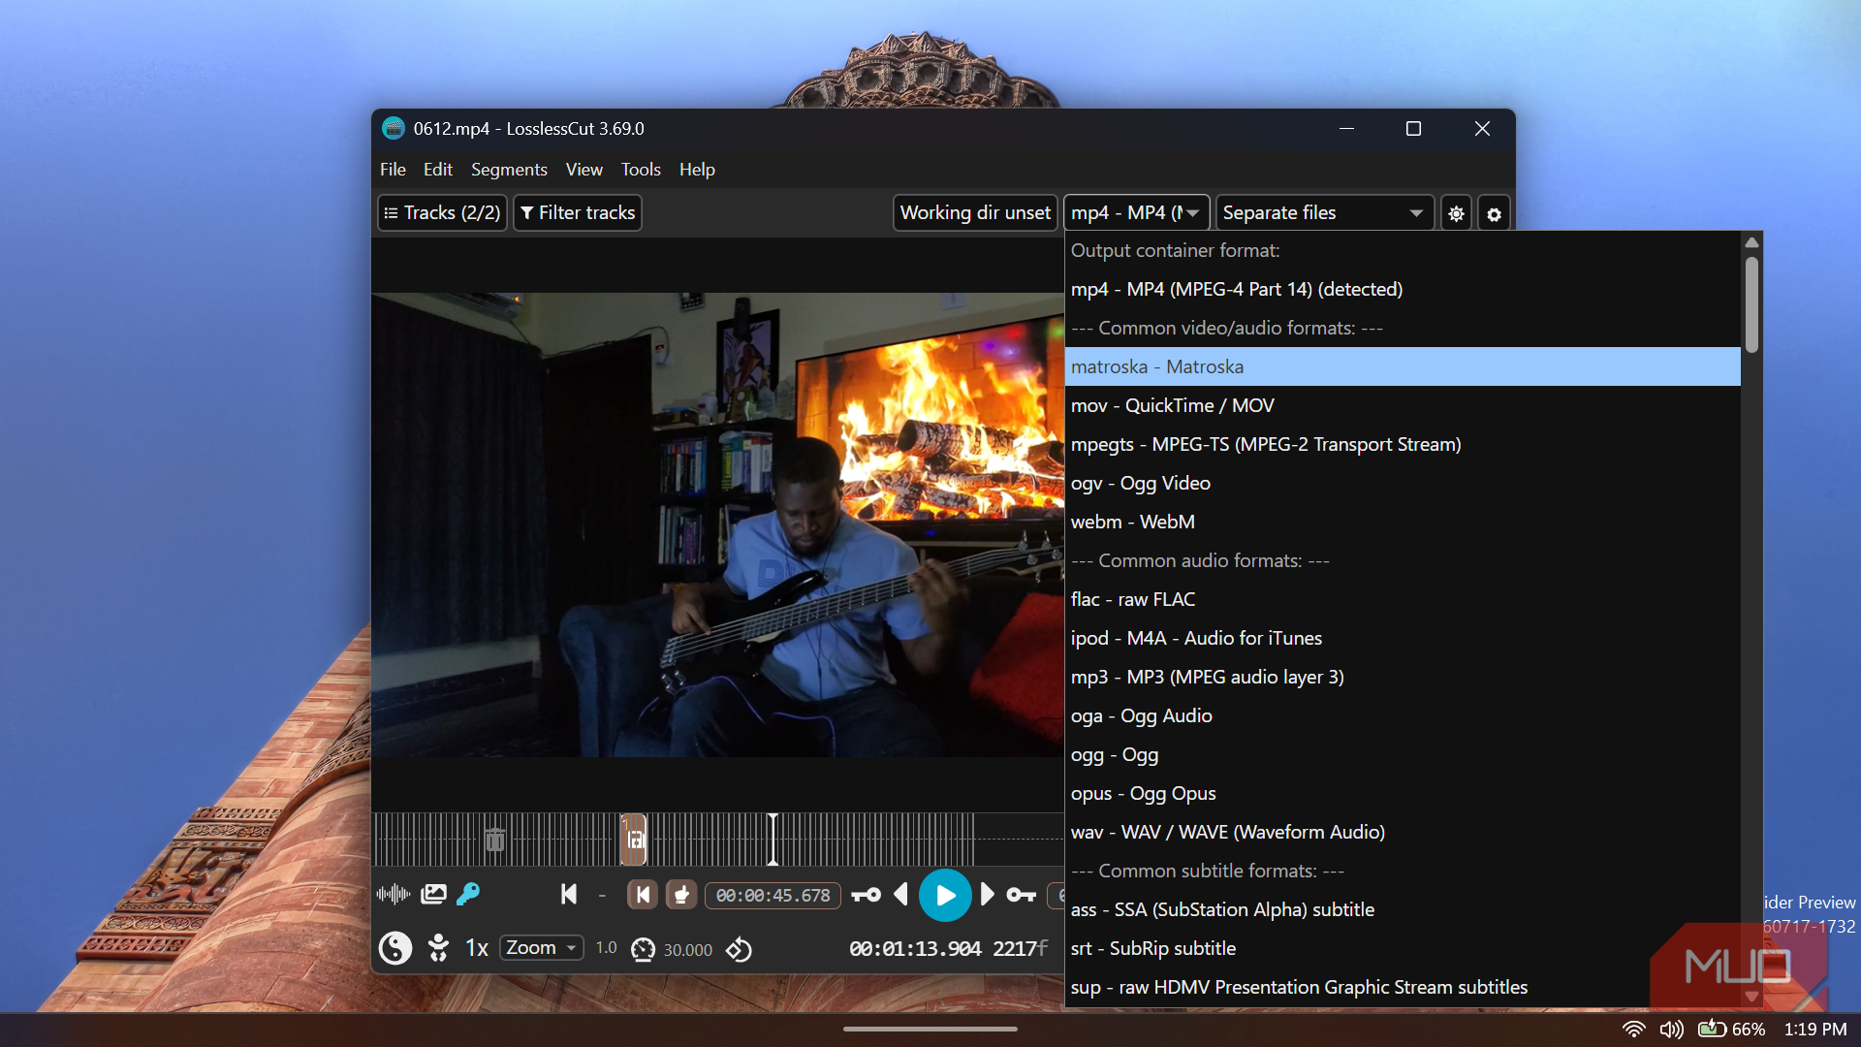Click the yin-yang invert segments icon
Image resolution: width=1861 pixels, height=1047 pixels.
395,948
